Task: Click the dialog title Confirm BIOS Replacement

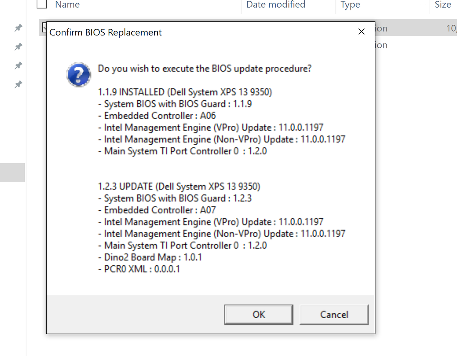Action: coord(105,32)
